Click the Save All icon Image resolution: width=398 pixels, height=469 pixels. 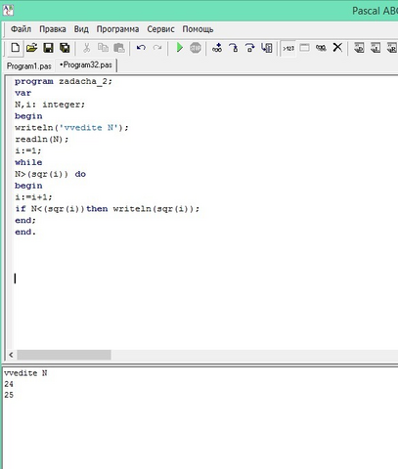[65, 48]
